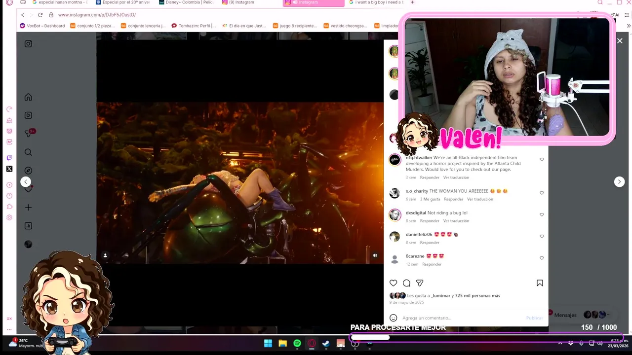The image size is (632, 355).
Task: View likes on the x.o_charity comment
Action: coord(430,199)
